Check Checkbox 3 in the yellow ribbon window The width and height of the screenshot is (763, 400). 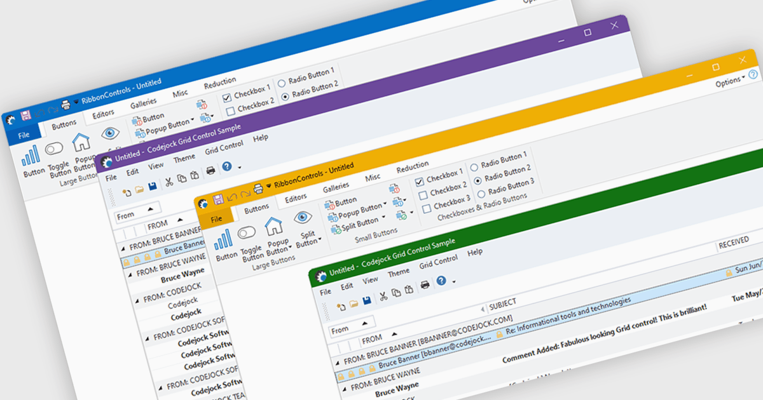coord(427,208)
